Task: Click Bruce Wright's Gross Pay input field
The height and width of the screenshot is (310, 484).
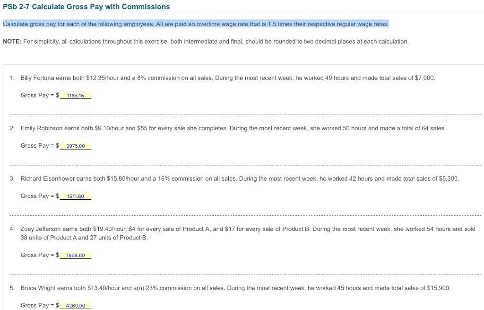Action: pos(75,305)
